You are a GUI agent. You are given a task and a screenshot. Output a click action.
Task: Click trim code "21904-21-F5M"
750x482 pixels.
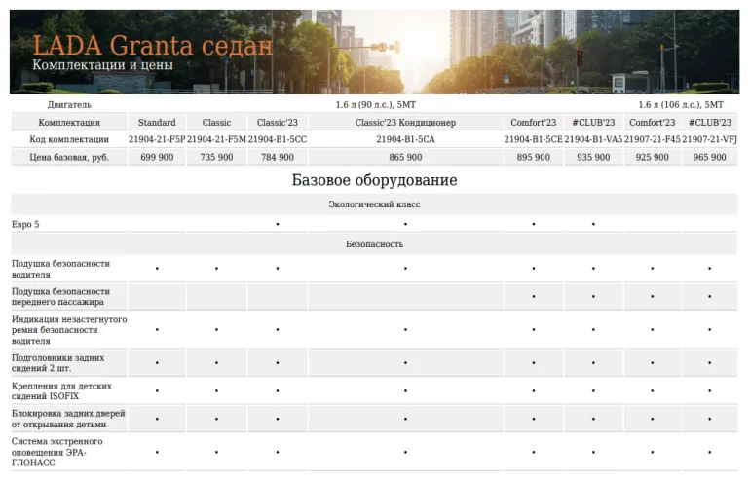click(216, 139)
